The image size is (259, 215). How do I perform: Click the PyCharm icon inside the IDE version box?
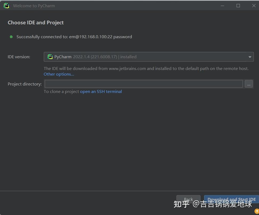50,57
